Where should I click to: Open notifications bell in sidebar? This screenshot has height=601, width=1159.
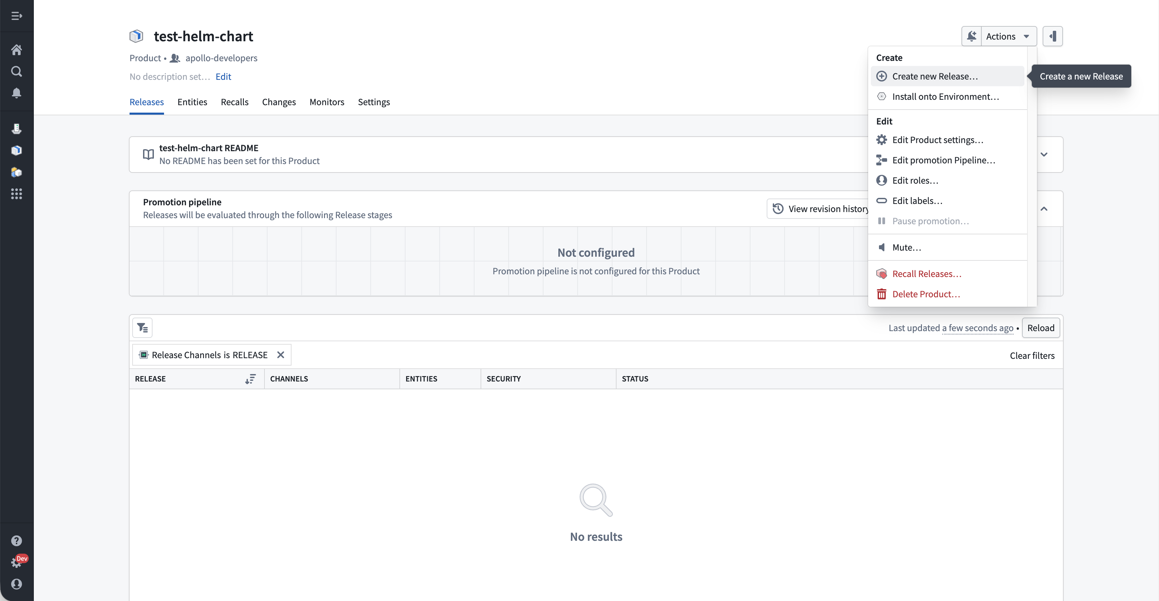coord(17,93)
